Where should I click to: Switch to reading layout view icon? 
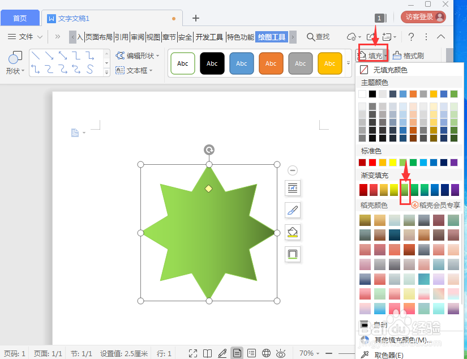click(208, 353)
